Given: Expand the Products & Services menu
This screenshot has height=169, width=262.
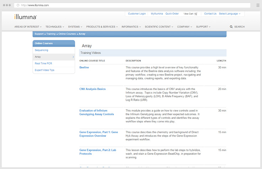Looking at the screenshot, I should pyautogui.click(x=102, y=27).
